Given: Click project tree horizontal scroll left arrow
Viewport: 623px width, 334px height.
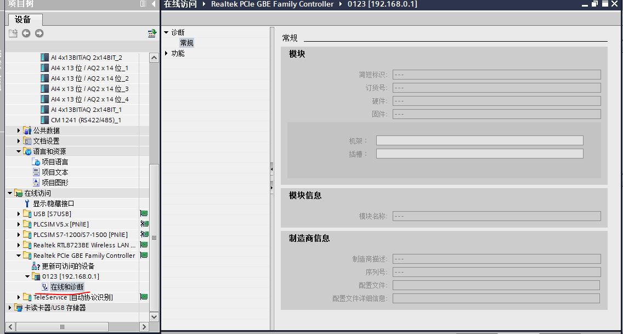Looking at the screenshot, I should 11,327.
